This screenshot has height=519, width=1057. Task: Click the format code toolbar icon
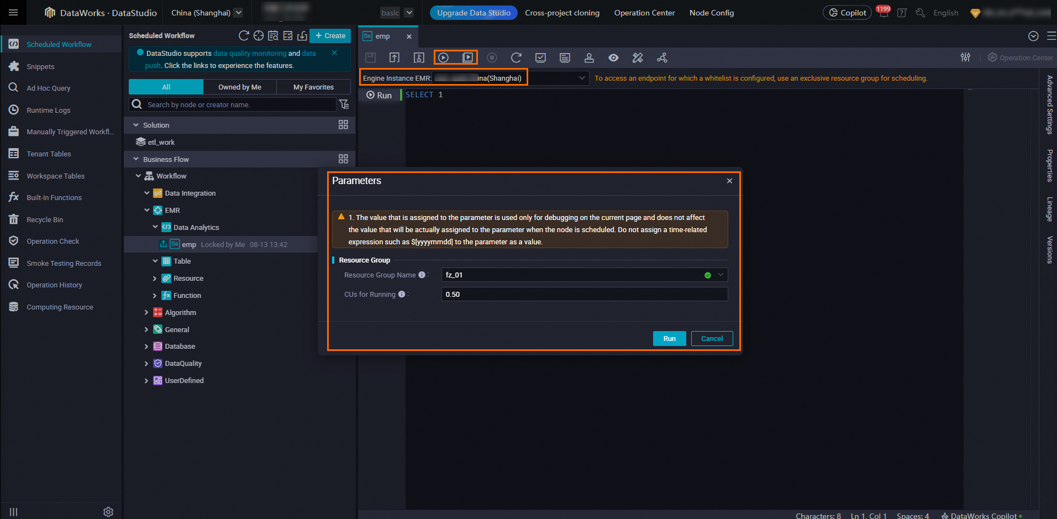(565, 57)
